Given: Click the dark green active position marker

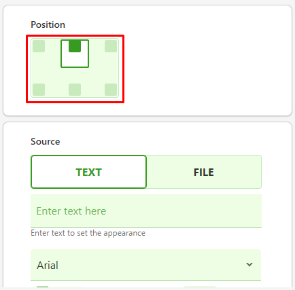Looking at the screenshot, I should pos(75,46).
